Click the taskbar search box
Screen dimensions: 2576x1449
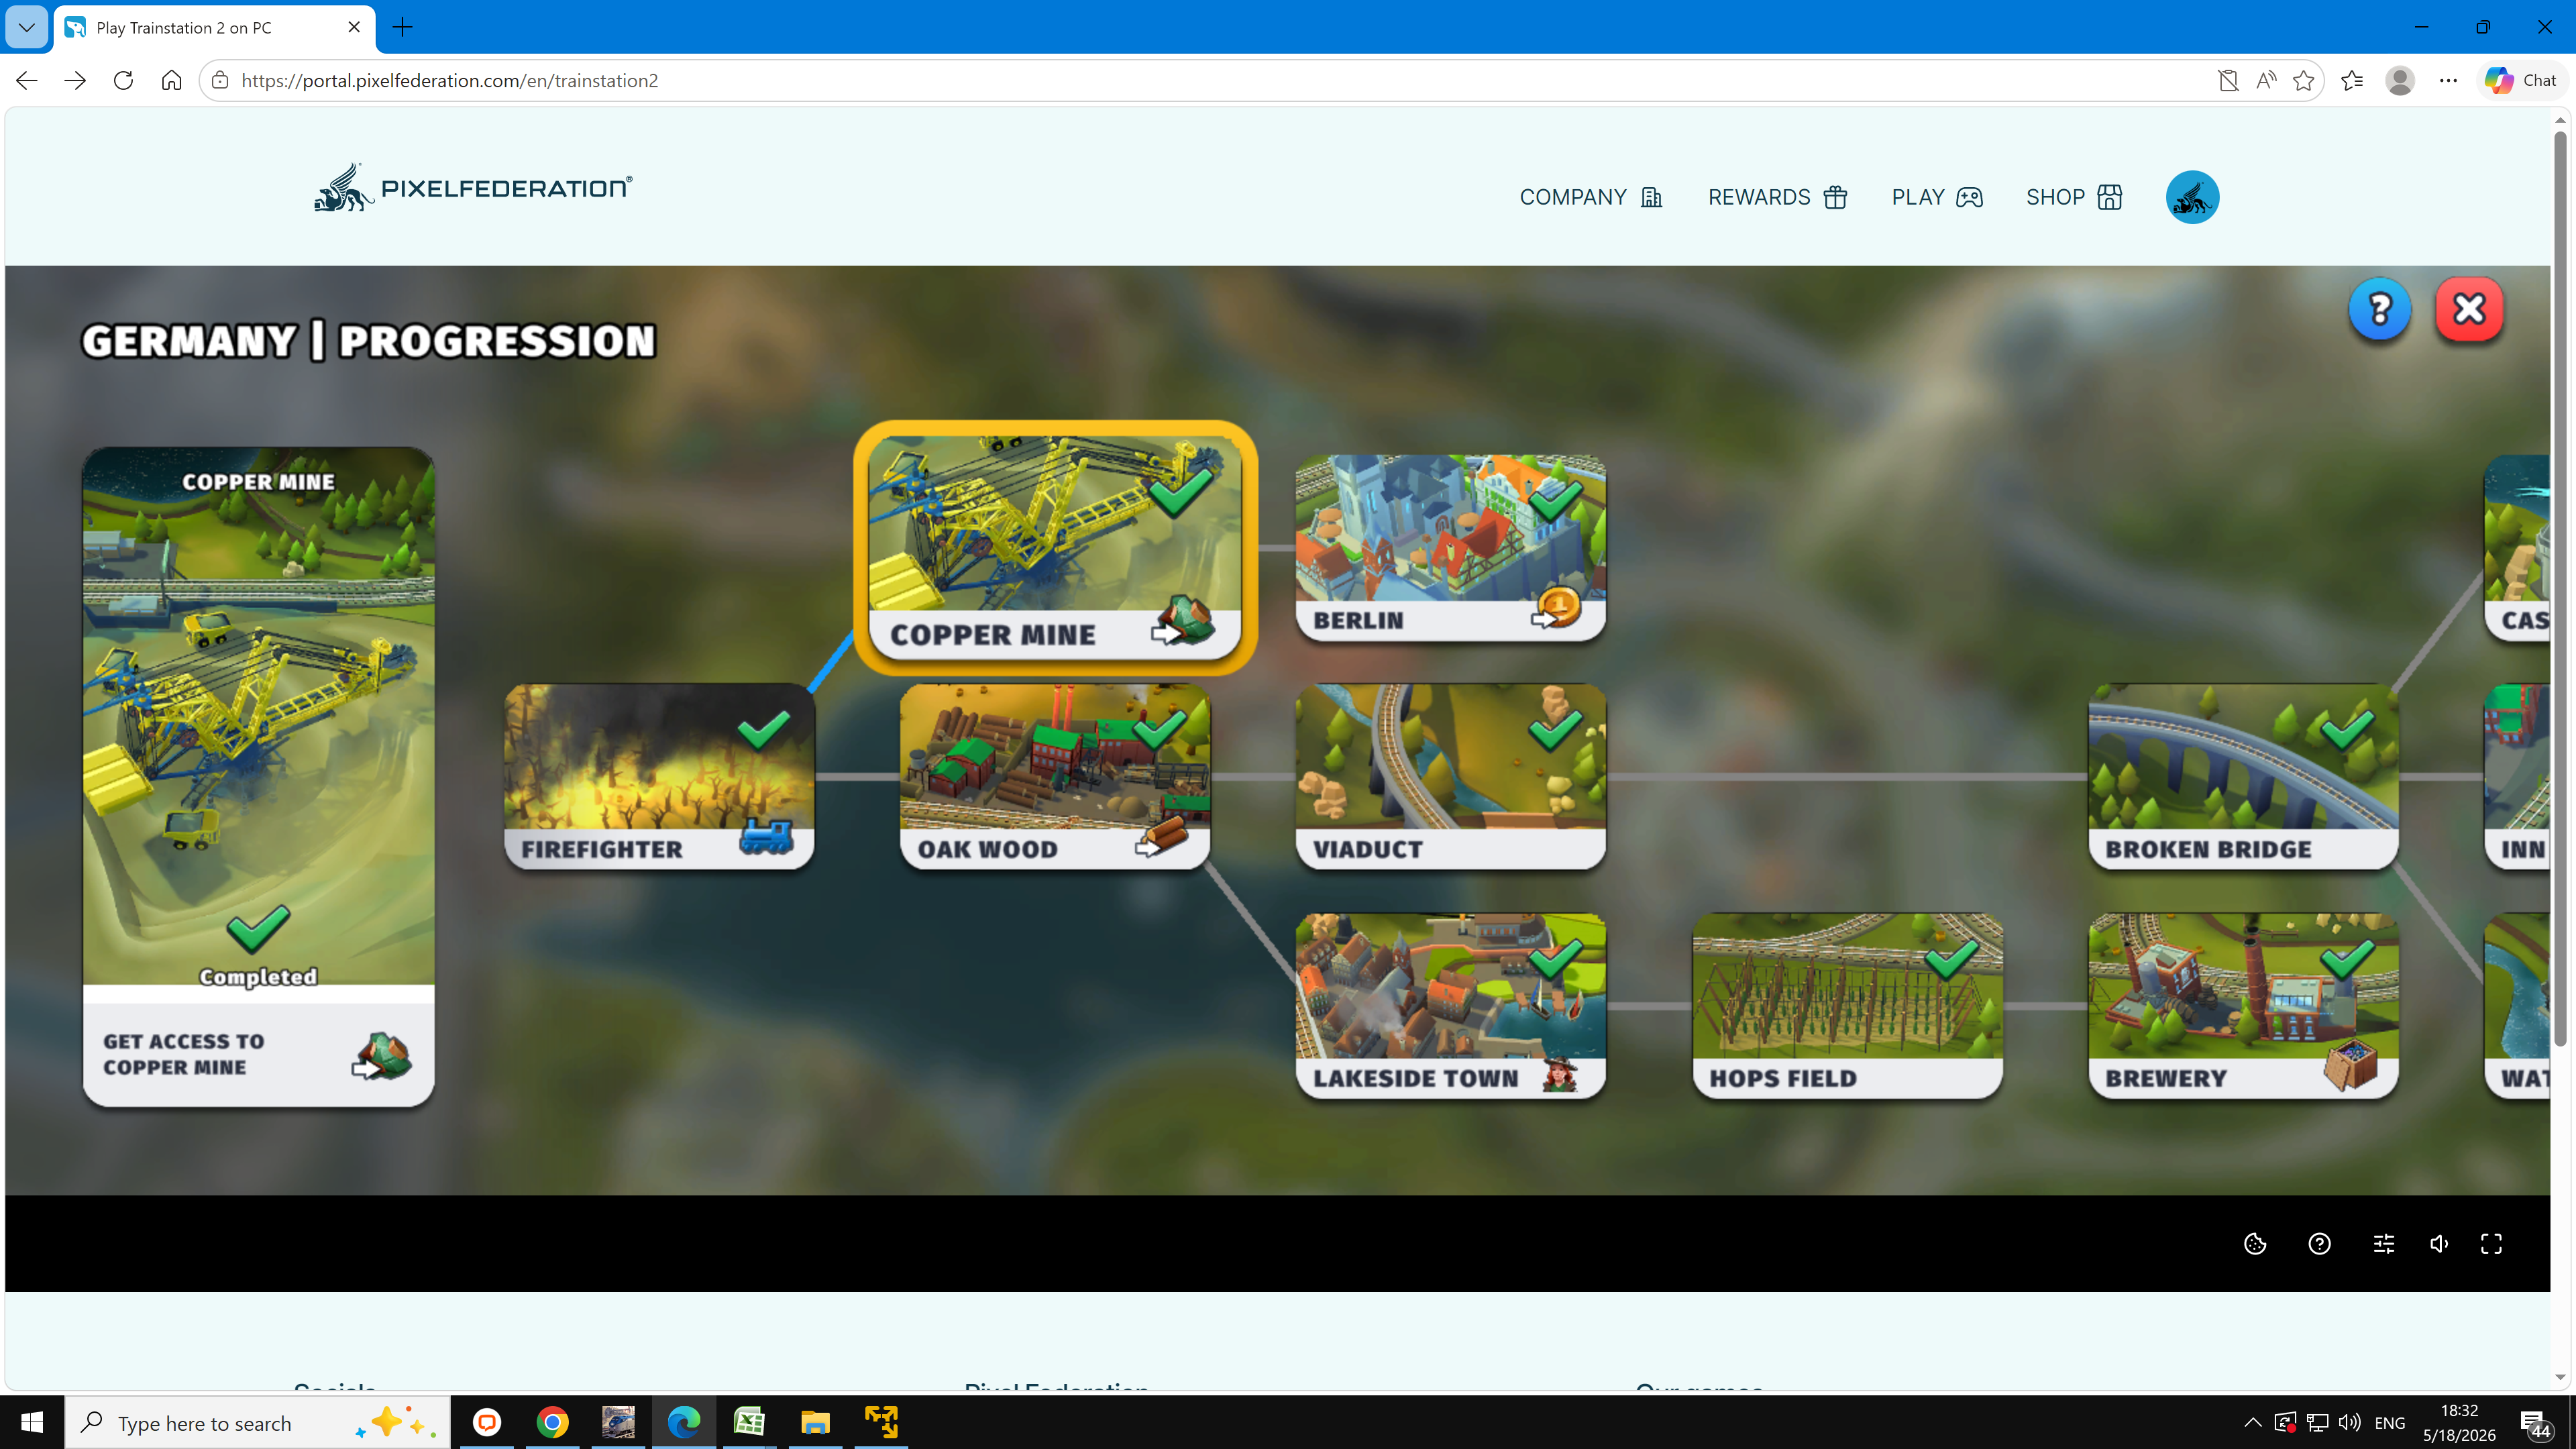tap(257, 1422)
